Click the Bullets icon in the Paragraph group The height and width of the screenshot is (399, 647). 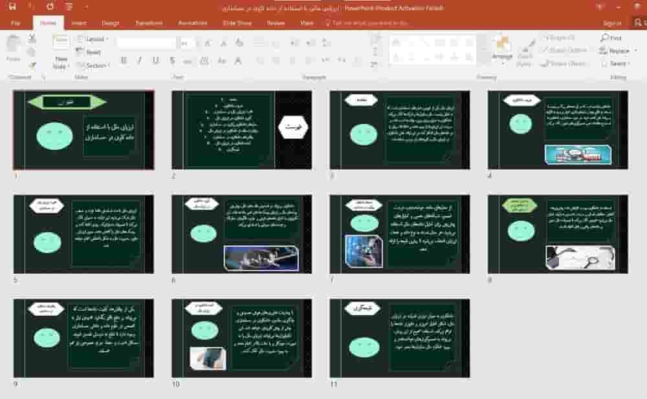[x=259, y=43]
